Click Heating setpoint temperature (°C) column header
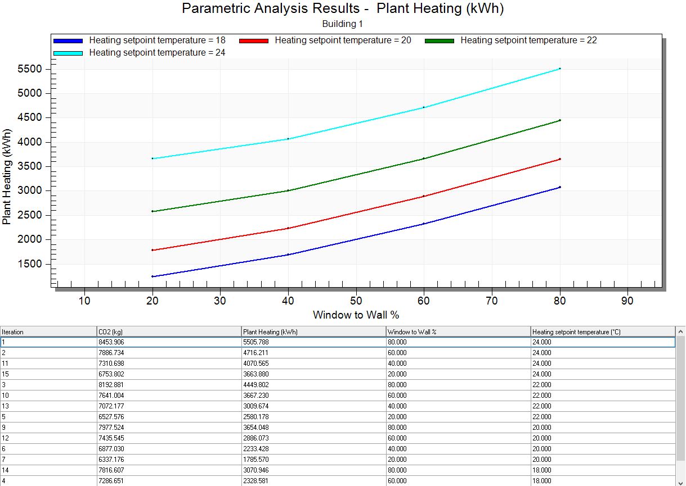The height and width of the screenshot is (486, 686). (x=602, y=331)
